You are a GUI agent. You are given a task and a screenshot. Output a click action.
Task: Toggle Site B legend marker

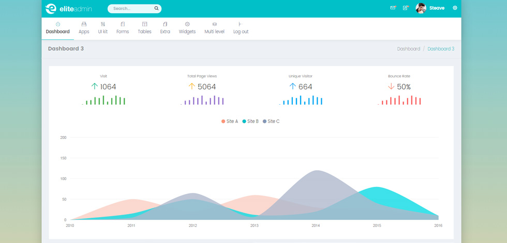click(244, 122)
